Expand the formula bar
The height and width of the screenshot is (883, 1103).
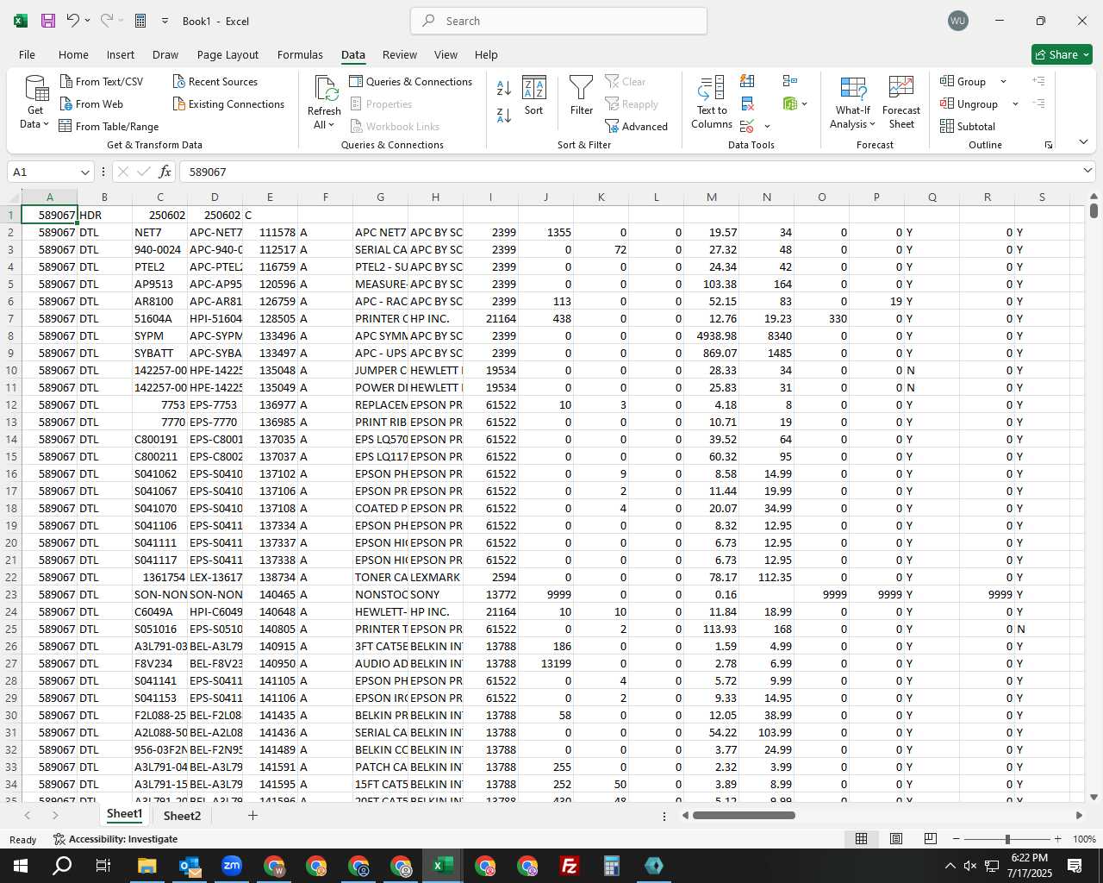click(1087, 171)
